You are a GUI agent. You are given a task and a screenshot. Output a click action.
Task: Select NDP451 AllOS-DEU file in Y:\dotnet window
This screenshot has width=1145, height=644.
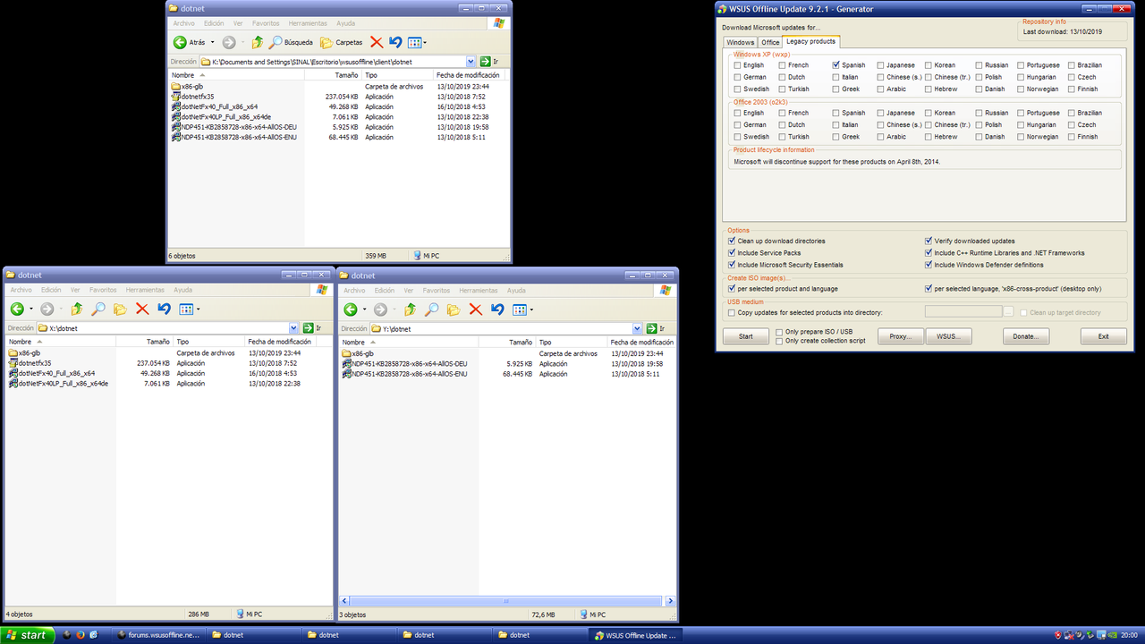coord(404,363)
